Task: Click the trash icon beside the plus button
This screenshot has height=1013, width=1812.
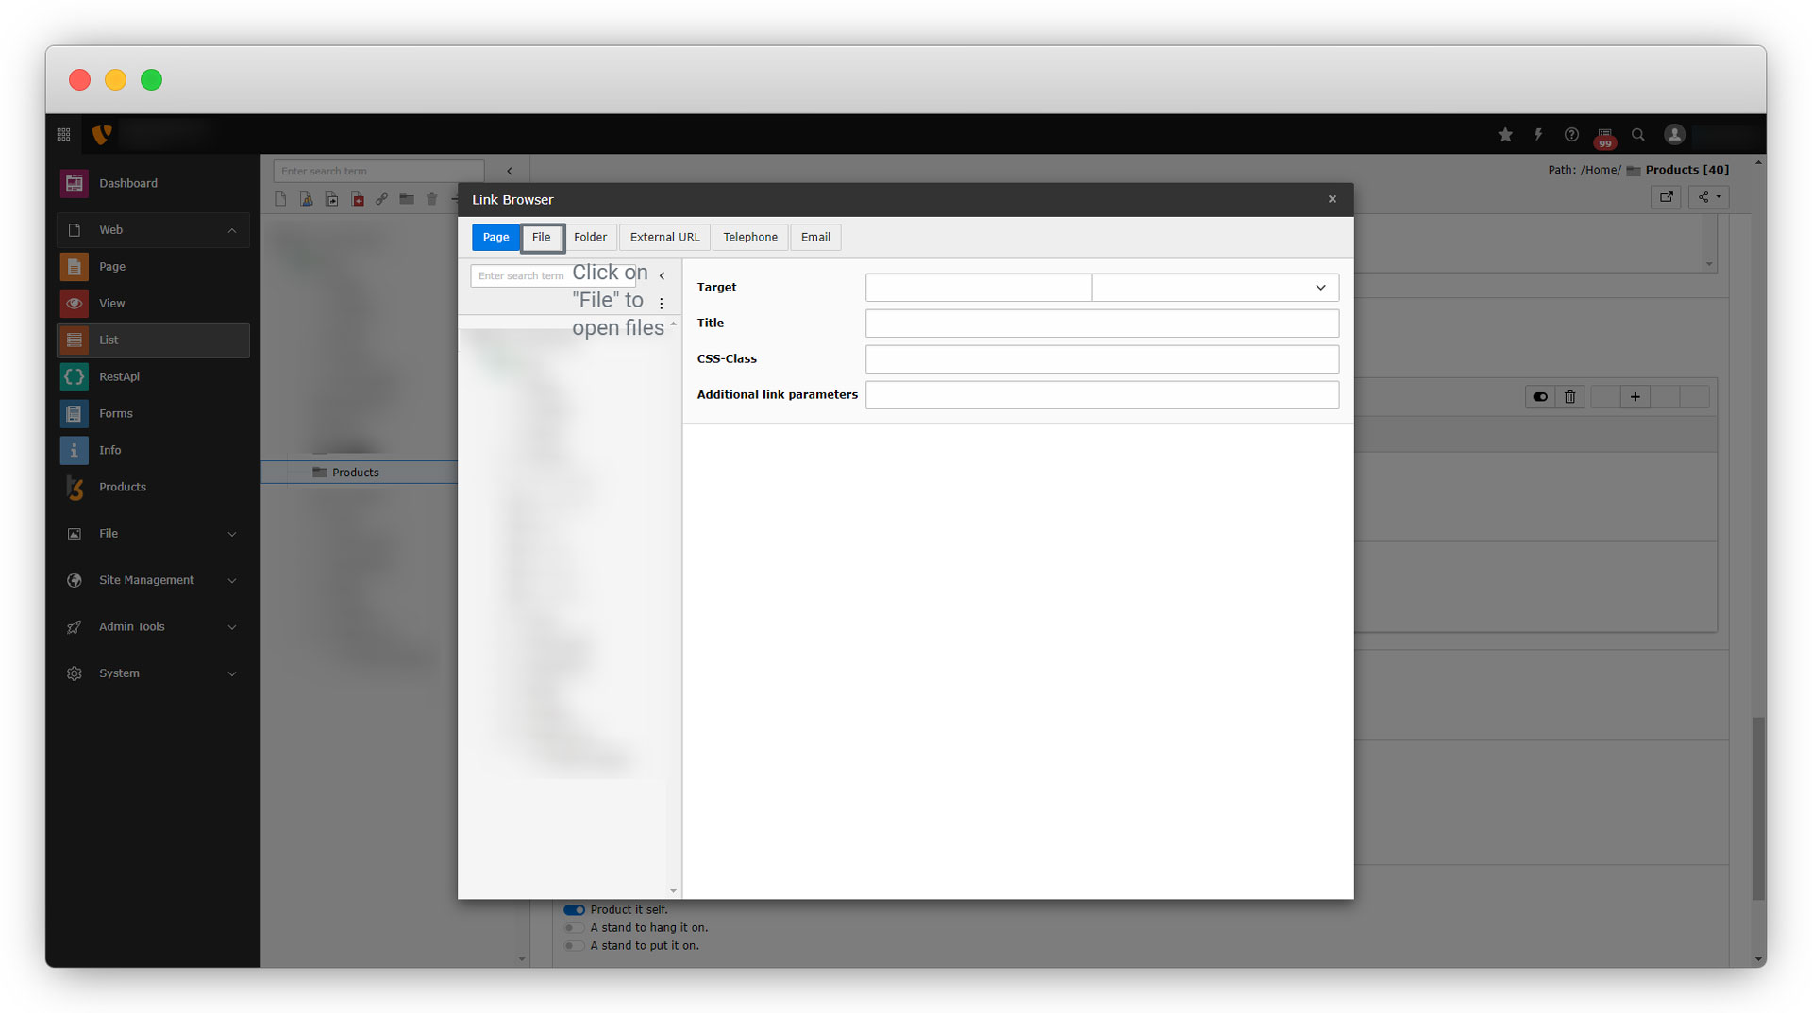Action: (1570, 397)
